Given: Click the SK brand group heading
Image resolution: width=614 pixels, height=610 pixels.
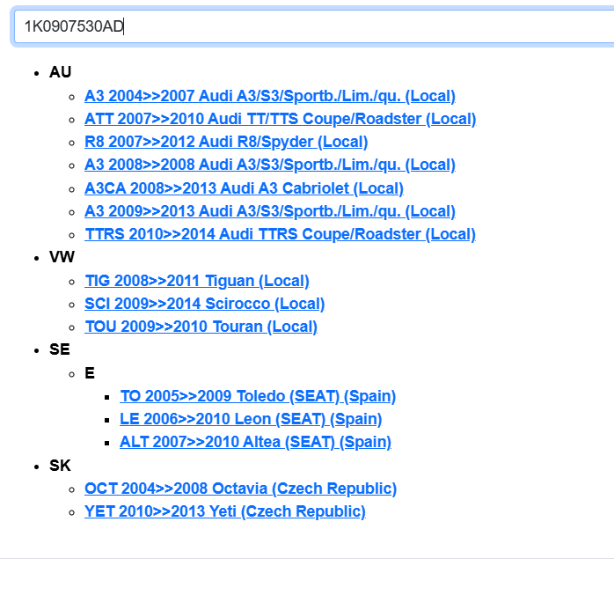Looking at the screenshot, I should click(x=60, y=465).
